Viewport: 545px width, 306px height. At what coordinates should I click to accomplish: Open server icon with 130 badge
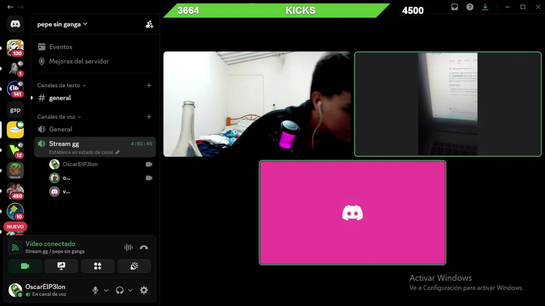pyautogui.click(x=15, y=48)
